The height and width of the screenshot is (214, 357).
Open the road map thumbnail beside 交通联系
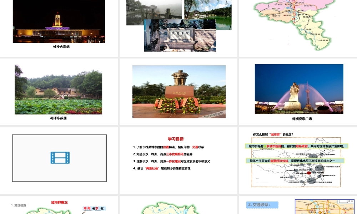click(325, 207)
